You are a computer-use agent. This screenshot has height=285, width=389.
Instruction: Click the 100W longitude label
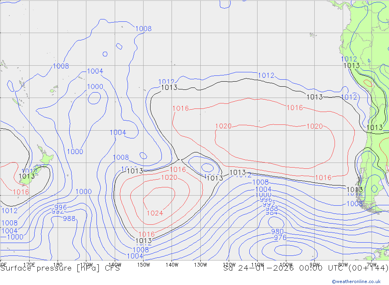286,265
